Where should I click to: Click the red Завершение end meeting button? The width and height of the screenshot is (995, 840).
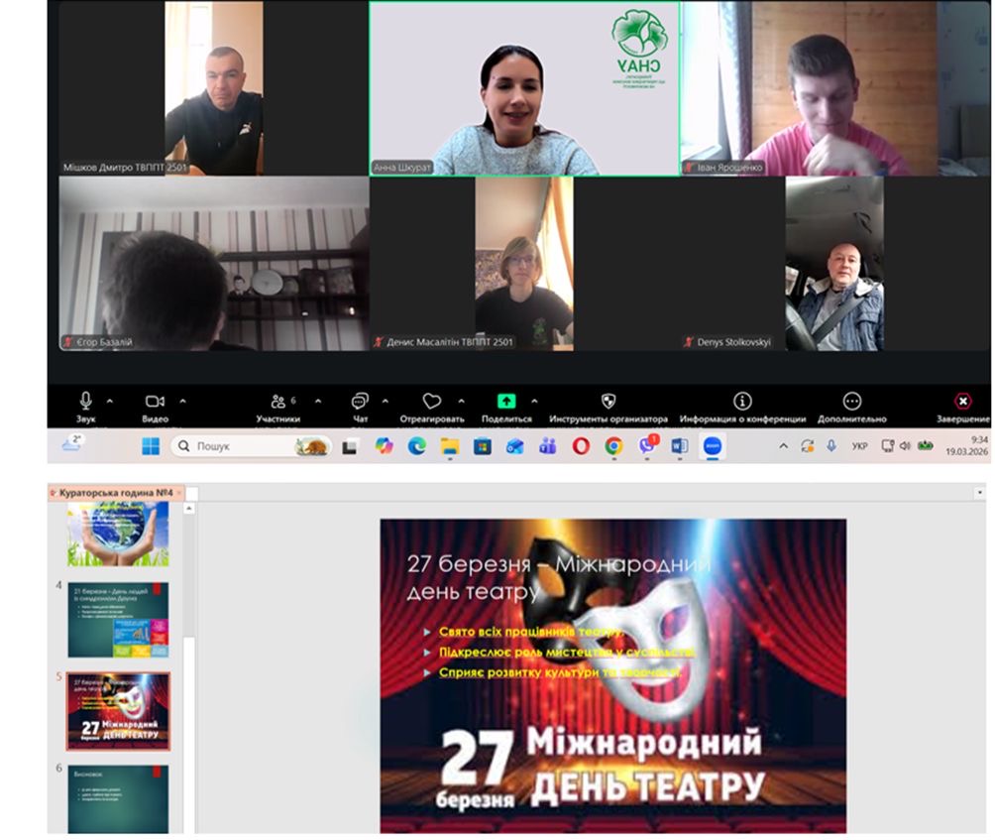tap(962, 401)
